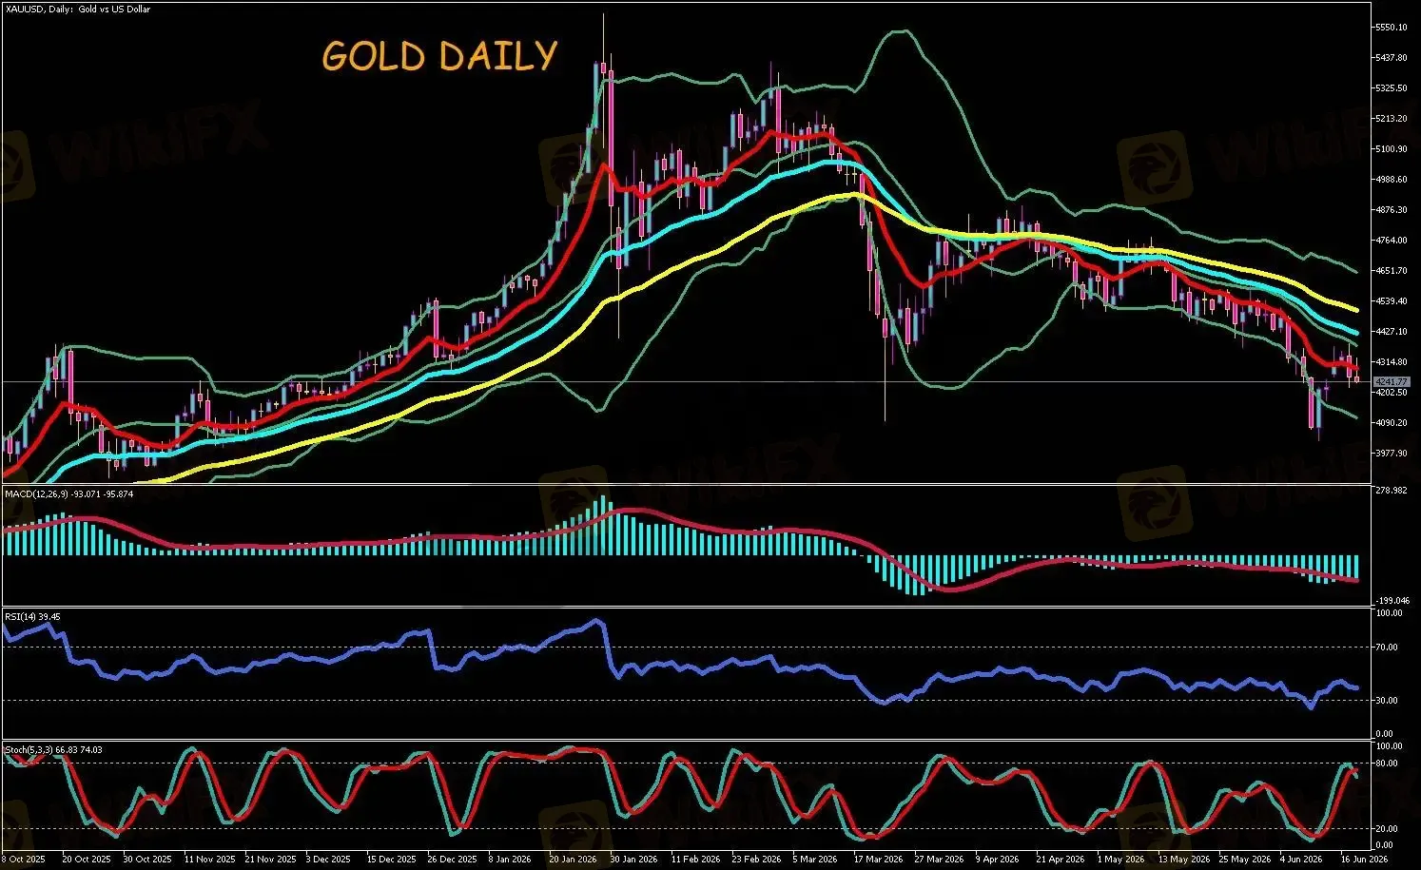1421x870 pixels.
Task: Click the "8 Jan 2026" date label
Action: (x=511, y=860)
